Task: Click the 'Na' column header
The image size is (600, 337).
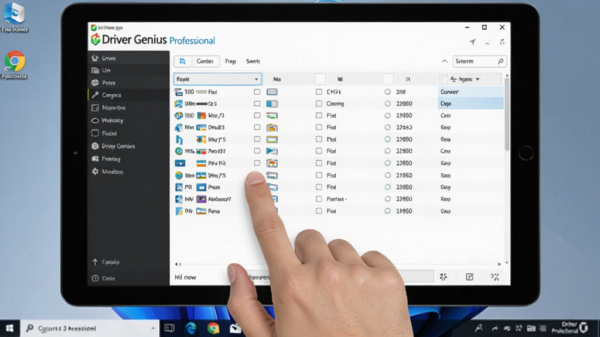Action: tap(277, 79)
